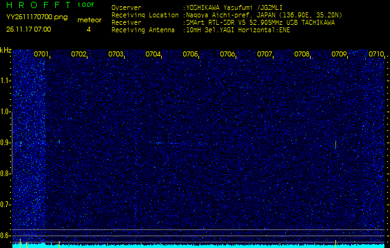390x248 pixels.
Task: Select the Nagoya Aichi-pref. JAPAN location text
Action: tap(264, 15)
